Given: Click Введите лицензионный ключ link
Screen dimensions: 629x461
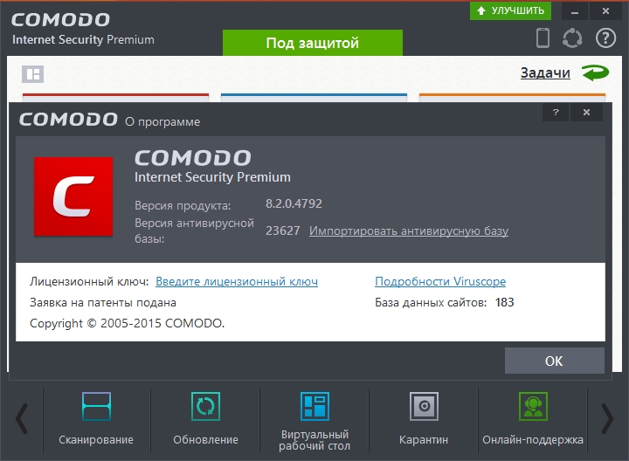Looking at the screenshot, I should [237, 281].
